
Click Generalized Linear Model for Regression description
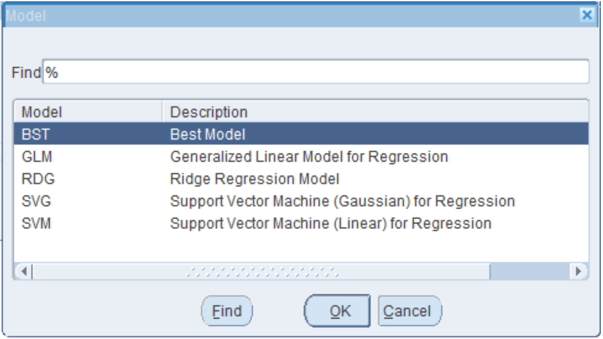coord(309,157)
